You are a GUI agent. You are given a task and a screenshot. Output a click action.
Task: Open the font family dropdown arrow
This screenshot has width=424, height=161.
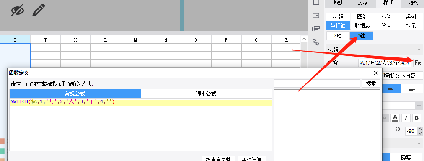point(419,106)
